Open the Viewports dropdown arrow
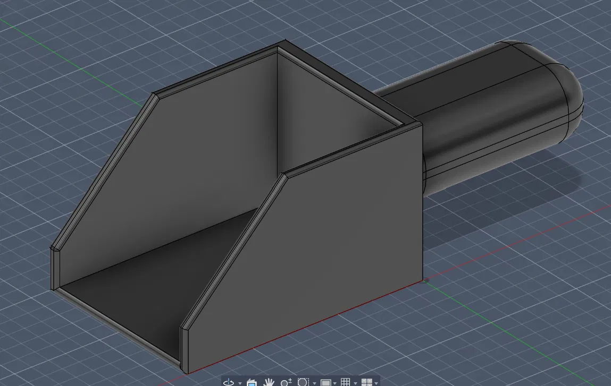The width and height of the screenshot is (611, 386). point(376,383)
